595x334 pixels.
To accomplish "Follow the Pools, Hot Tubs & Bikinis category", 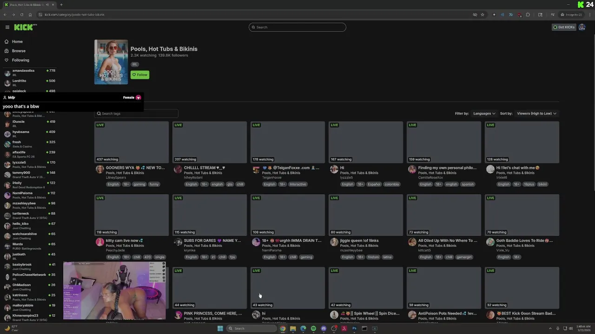I will (x=139, y=75).
